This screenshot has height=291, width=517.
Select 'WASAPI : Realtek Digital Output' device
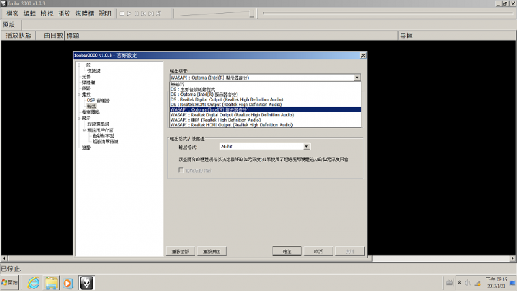tap(265, 115)
